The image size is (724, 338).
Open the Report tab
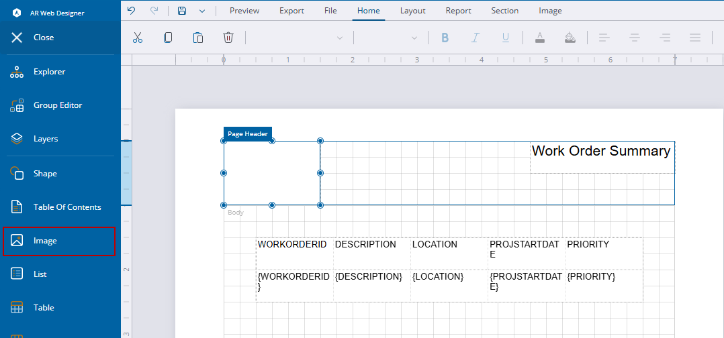(458, 11)
